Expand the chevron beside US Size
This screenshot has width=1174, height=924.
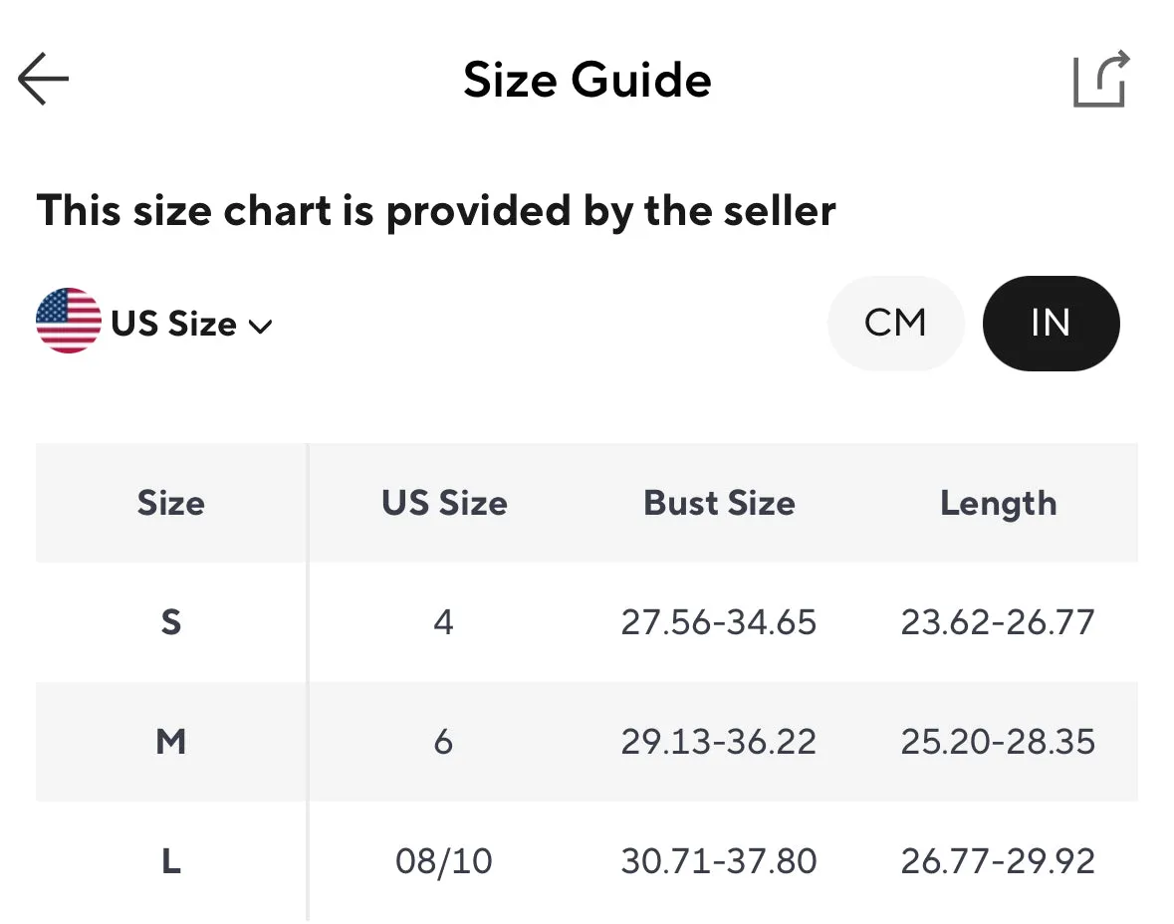(260, 327)
